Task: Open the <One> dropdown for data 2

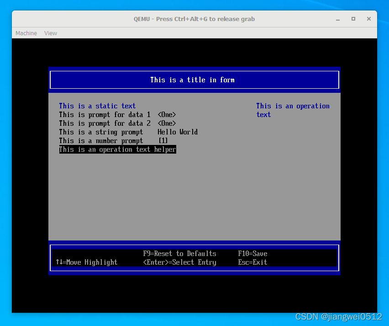Action: tap(167, 123)
